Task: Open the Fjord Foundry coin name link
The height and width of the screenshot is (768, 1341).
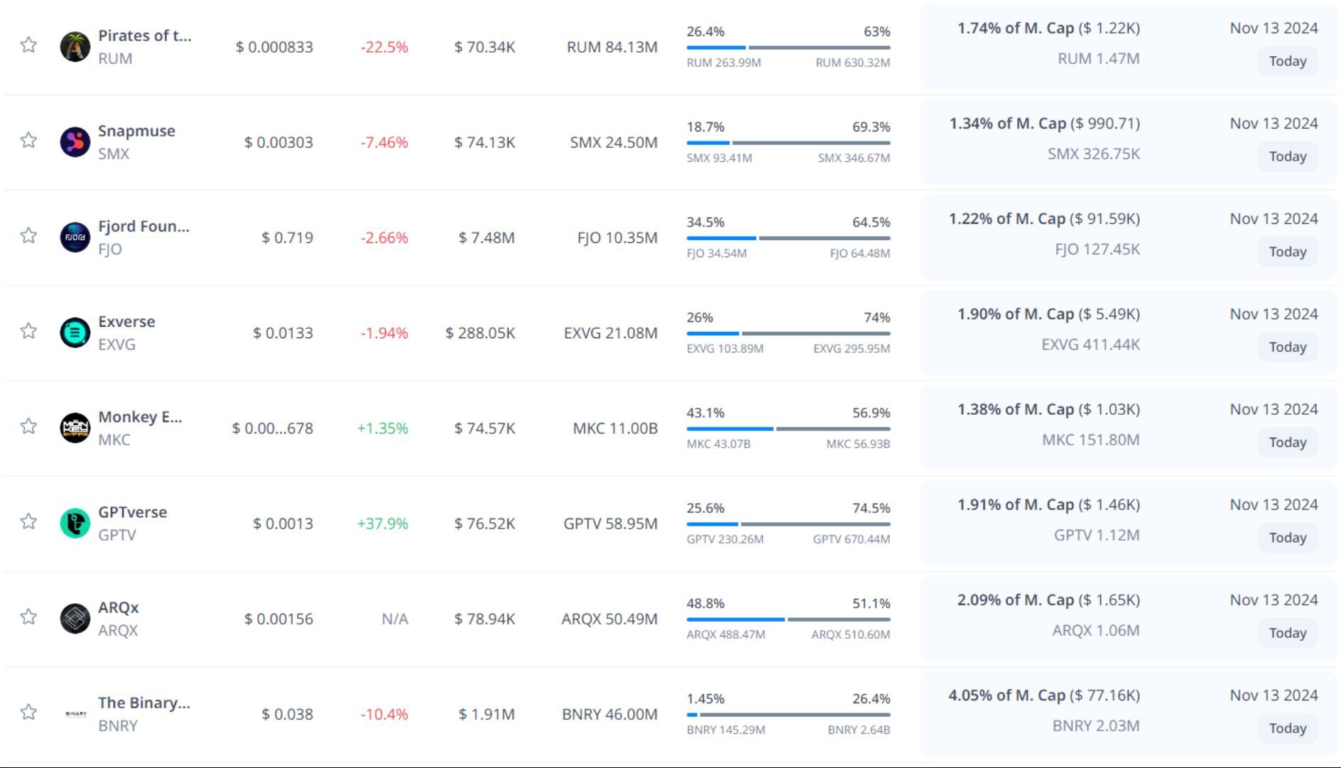Action: pyautogui.click(x=143, y=227)
